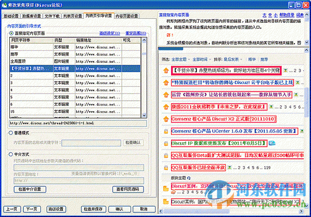Open page 119 of QQ互联服务已经全面开放 thread
This screenshot has width=311, height=217.
coord(267,168)
